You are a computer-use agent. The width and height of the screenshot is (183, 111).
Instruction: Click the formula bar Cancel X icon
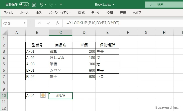(x=39, y=23)
